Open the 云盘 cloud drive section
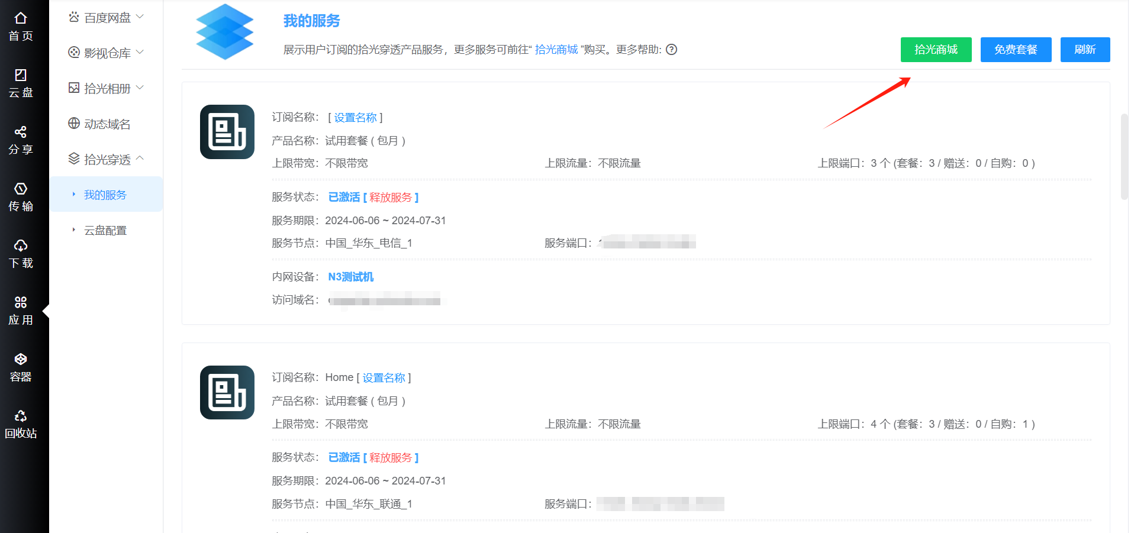 [21, 83]
